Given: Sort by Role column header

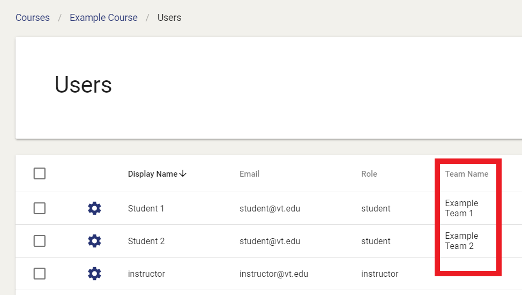Looking at the screenshot, I should point(369,174).
